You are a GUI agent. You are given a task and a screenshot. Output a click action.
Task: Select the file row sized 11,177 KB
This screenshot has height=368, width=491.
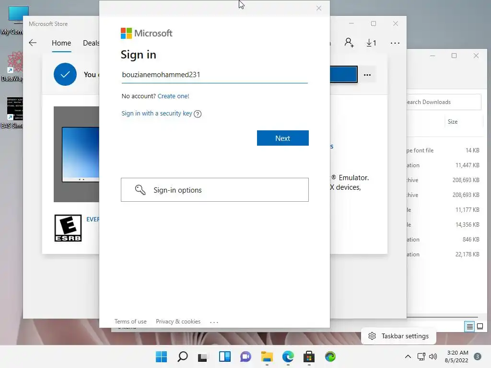pos(444,210)
